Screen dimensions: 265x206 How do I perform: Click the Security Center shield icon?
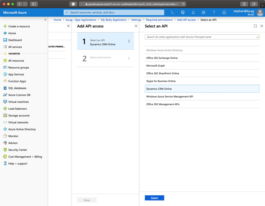tap(5, 150)
